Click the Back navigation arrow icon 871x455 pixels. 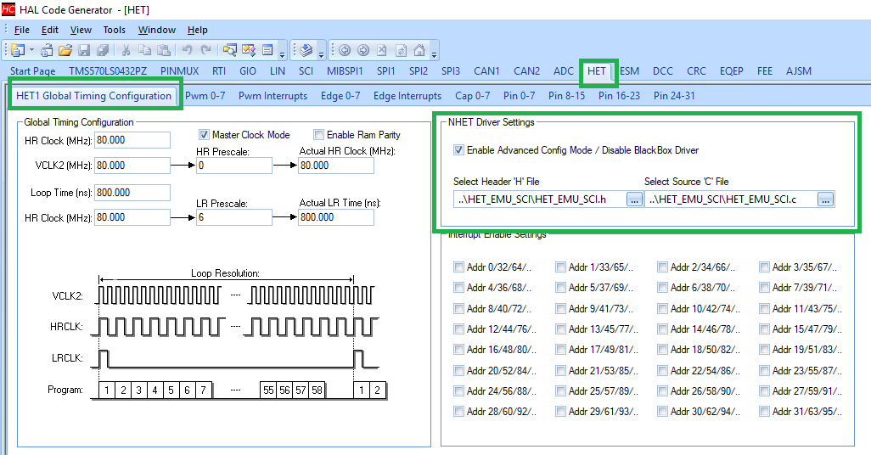point(346,51)
